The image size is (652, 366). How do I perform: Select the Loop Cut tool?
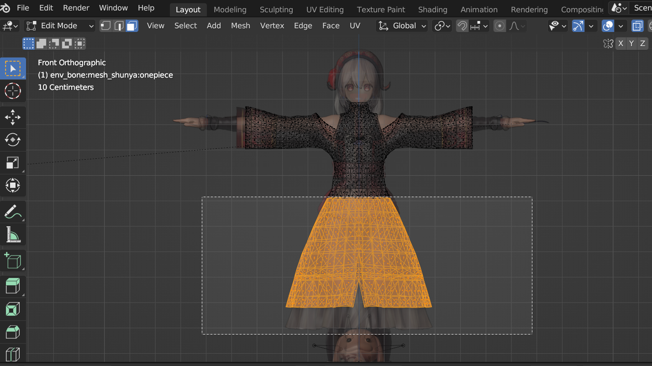(13, 355)
